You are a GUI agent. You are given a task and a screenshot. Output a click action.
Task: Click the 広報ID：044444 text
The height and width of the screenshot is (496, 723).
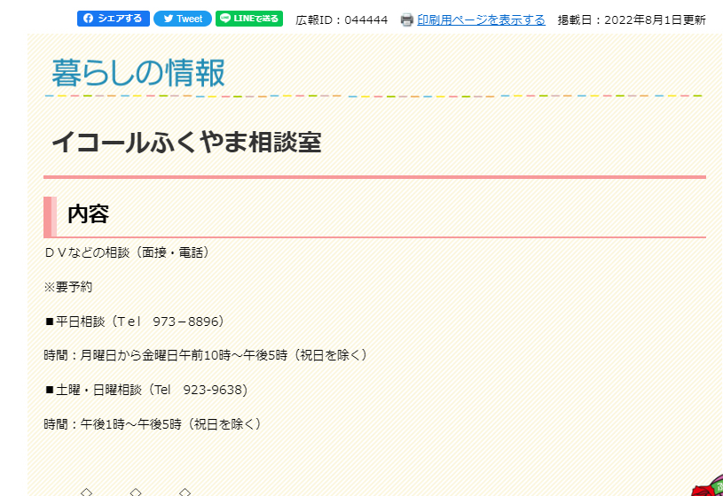342,19
